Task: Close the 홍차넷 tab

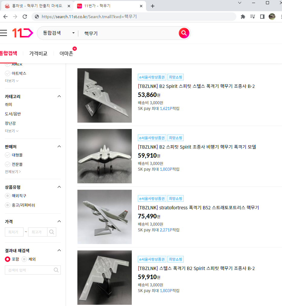Action: (x=69, y=6)
